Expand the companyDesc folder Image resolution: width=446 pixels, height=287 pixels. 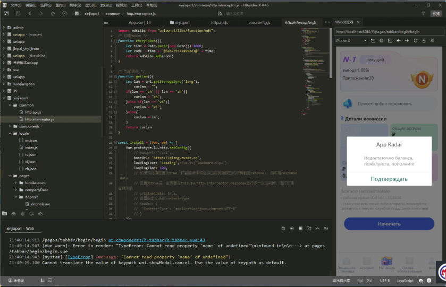tap(15, 190)
